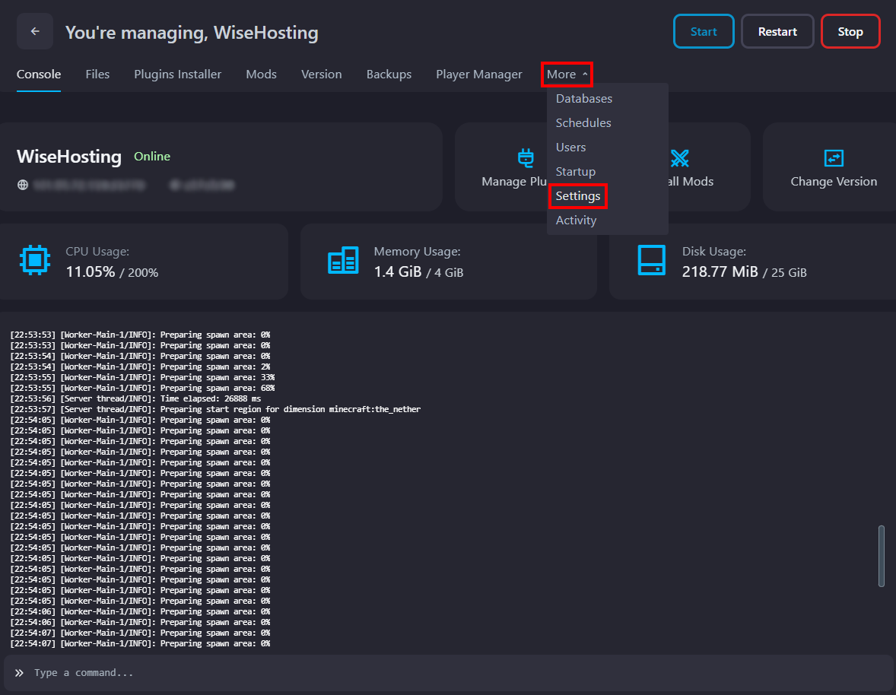Restart the server
The width and height of the screenshot is (896, 695).
(777, 31)
